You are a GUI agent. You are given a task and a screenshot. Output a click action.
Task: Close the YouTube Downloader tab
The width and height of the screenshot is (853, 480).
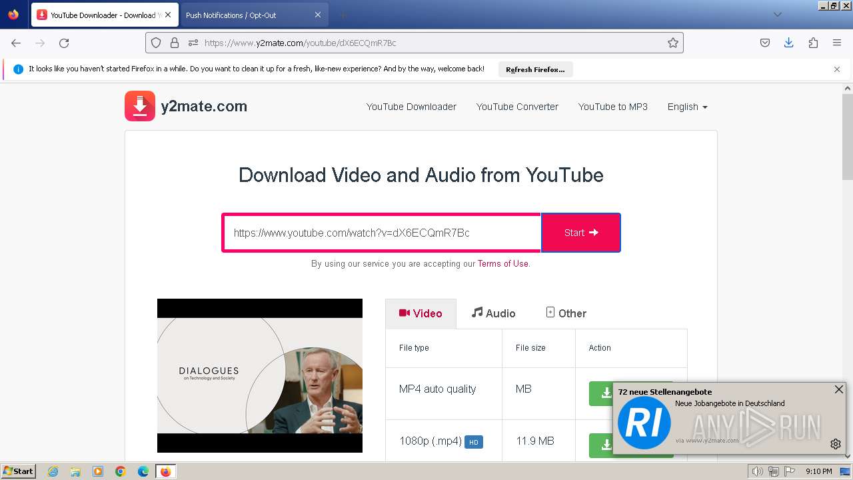coord(167,15)
